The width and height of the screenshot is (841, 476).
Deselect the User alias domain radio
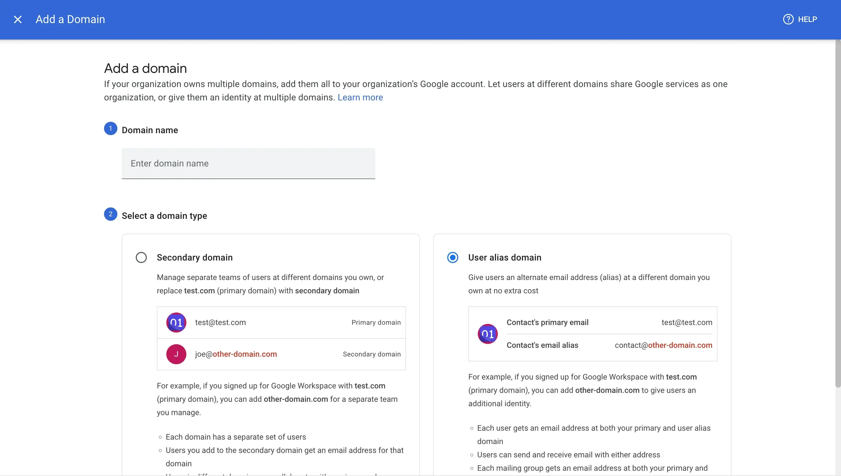[x=452, y=257]
